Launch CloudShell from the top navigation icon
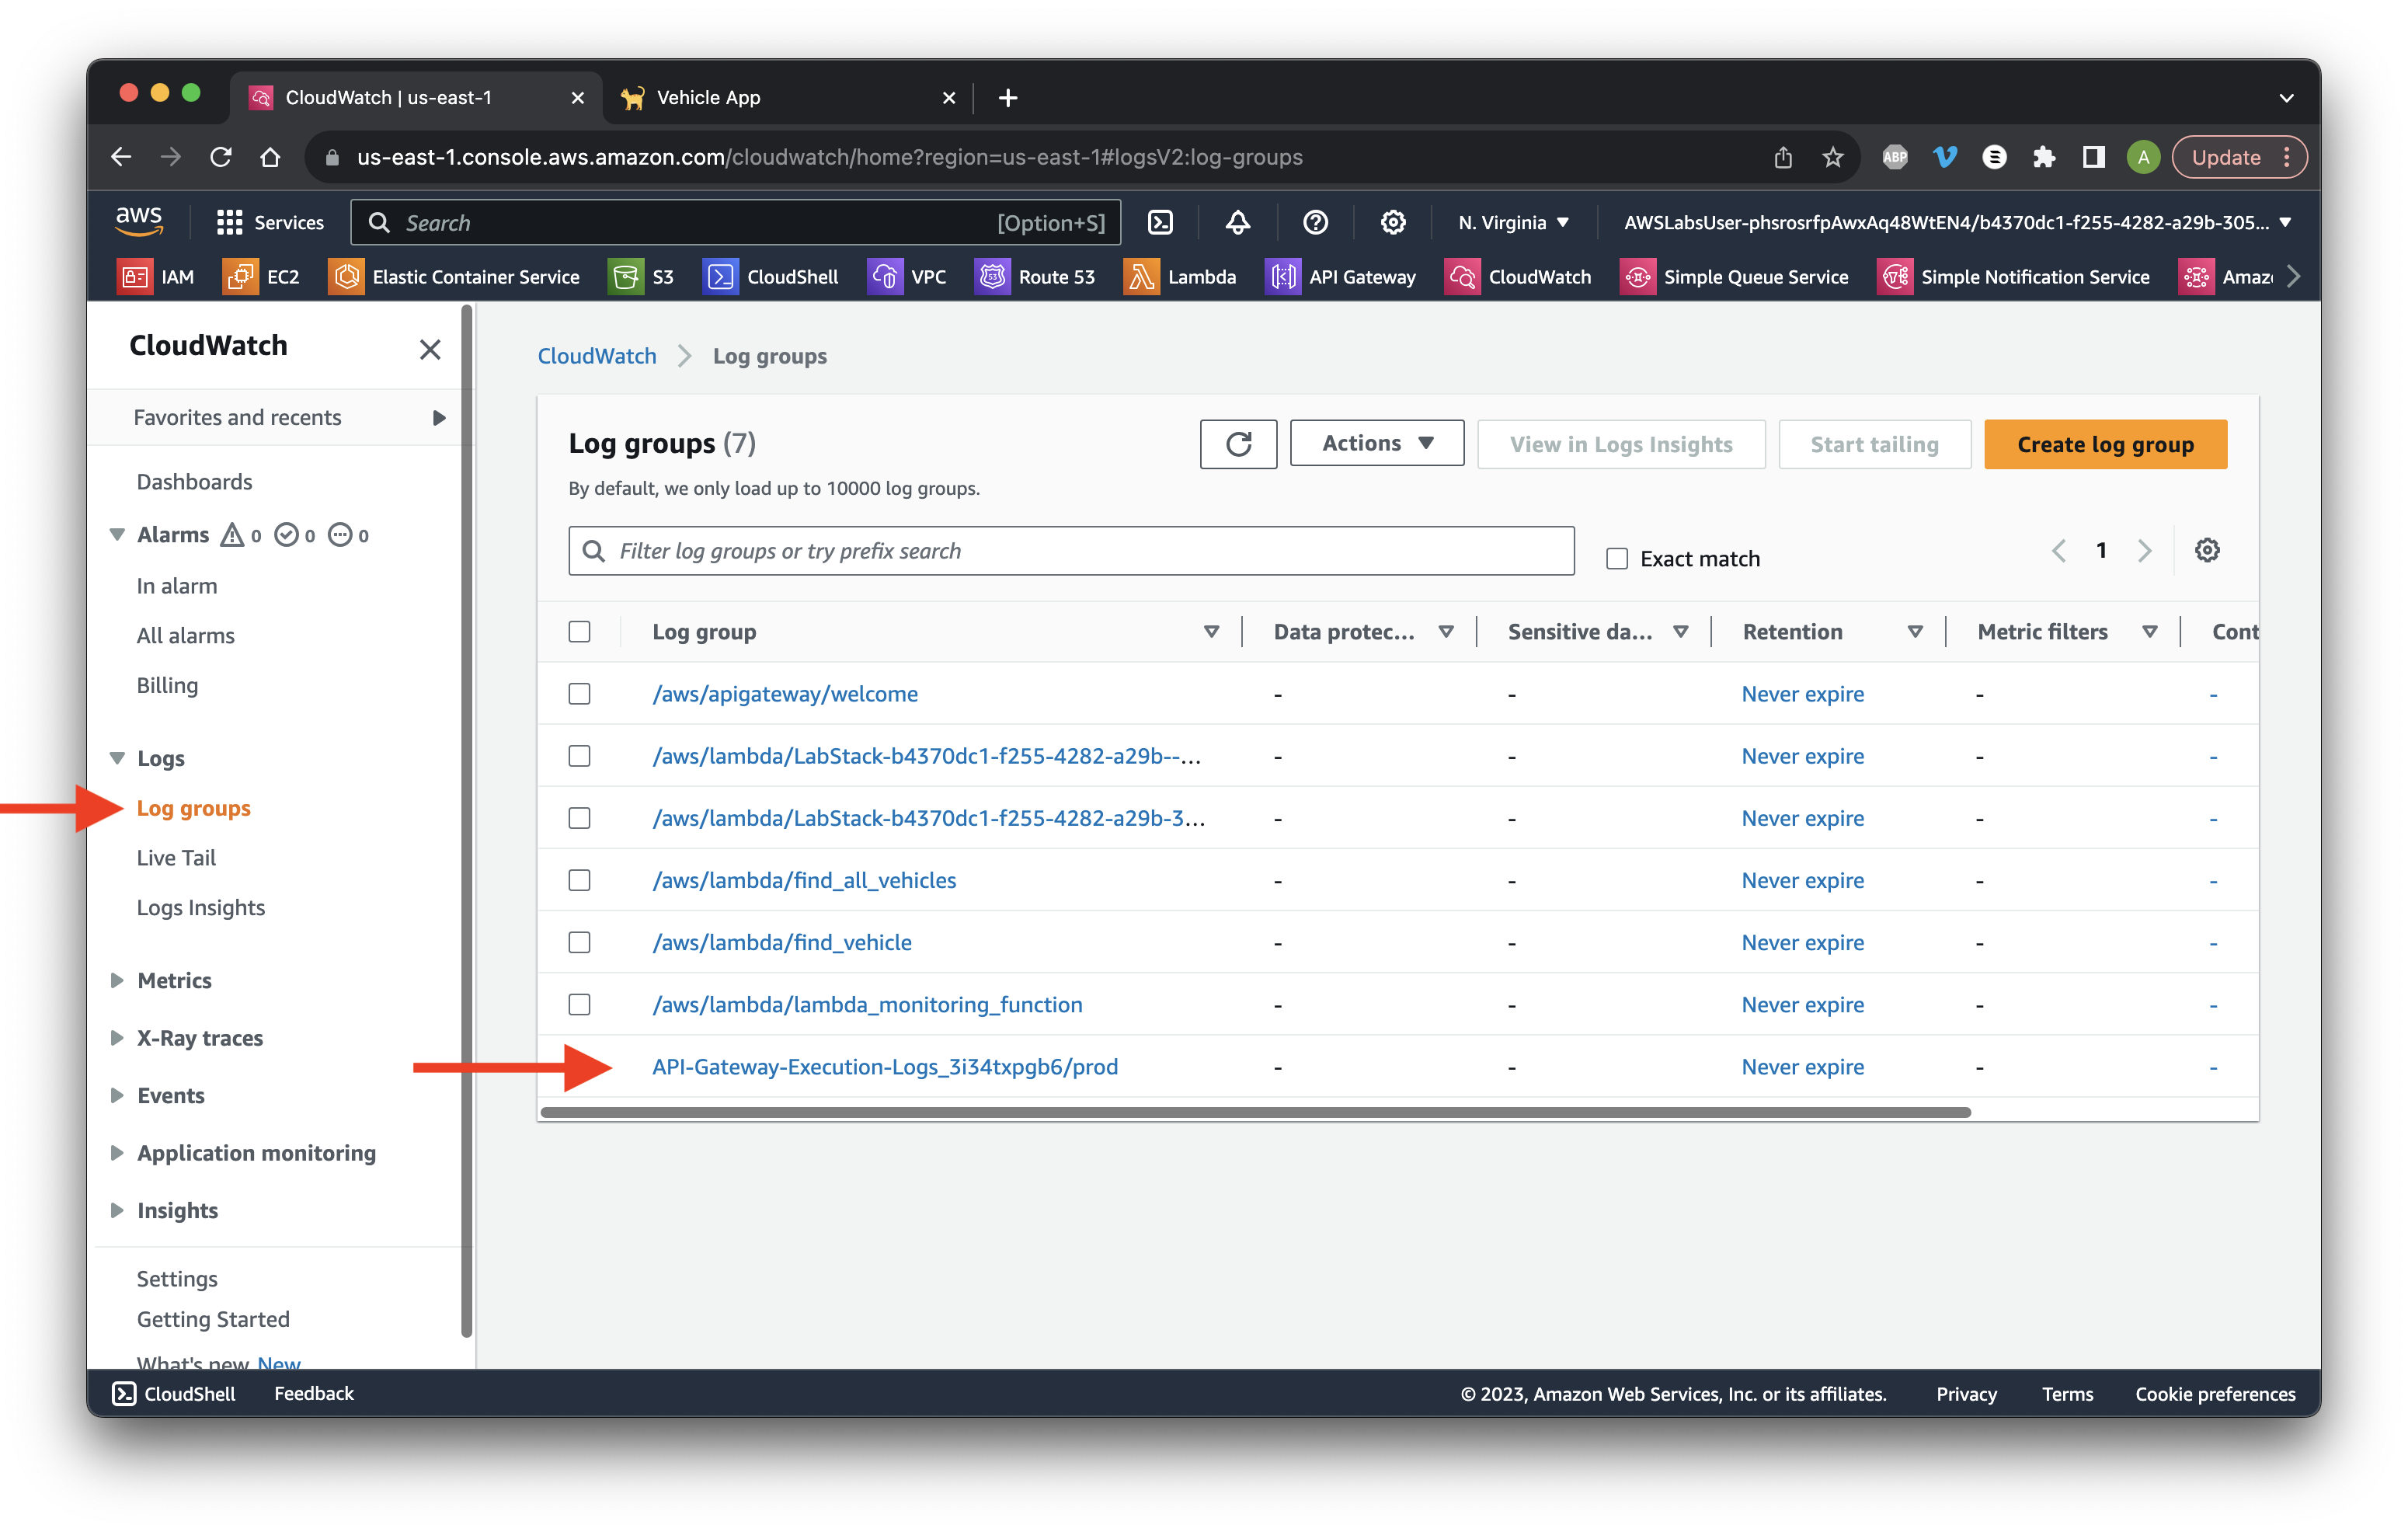The height and width of the screenshot is (1532, 2408). [x=1160, y=222]
